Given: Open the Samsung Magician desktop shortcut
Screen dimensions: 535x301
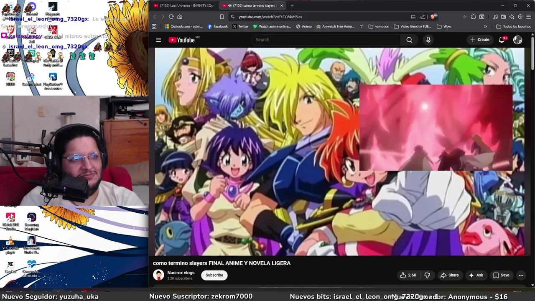Looking at the screenshot, I should click(32, 222).
